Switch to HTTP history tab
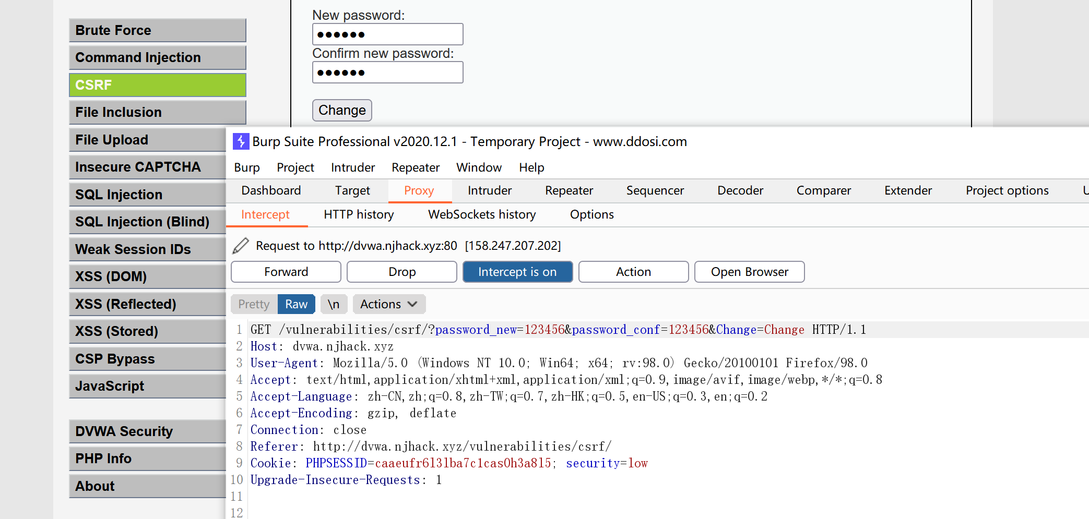 point(359,214)
